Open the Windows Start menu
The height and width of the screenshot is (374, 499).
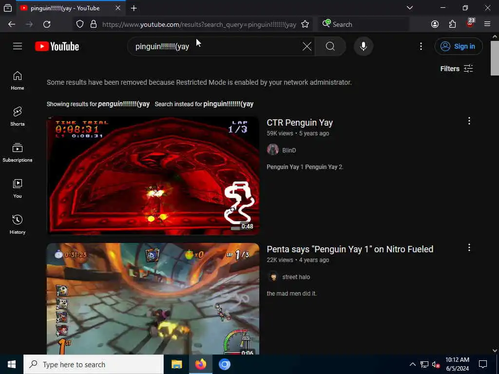point(12,364)
